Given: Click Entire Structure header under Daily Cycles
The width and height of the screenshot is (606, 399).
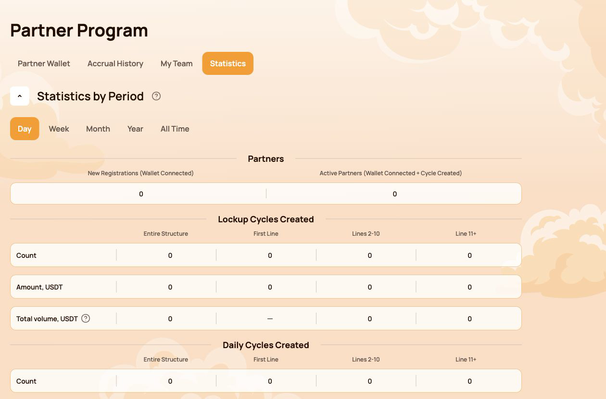Looking at the screenshot, I should tap(166, 360).
